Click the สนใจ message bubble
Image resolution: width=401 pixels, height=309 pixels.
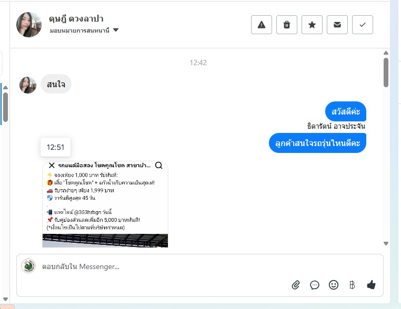tap(56, 84)
